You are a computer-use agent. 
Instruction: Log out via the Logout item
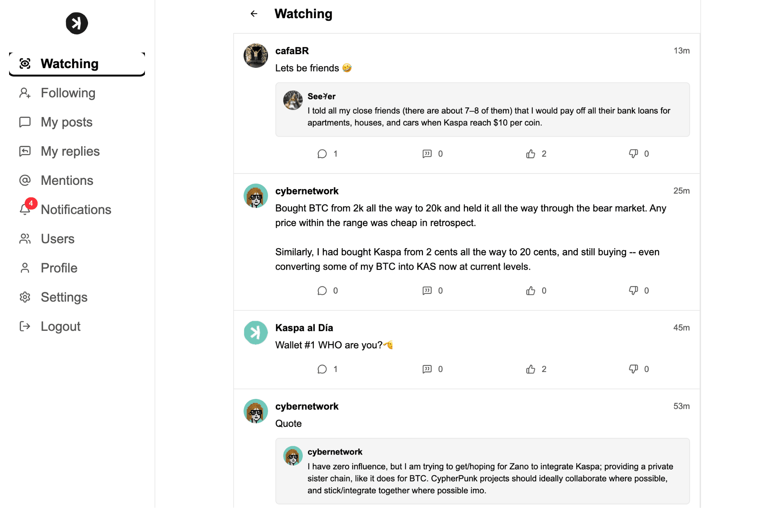coord(60,326)
